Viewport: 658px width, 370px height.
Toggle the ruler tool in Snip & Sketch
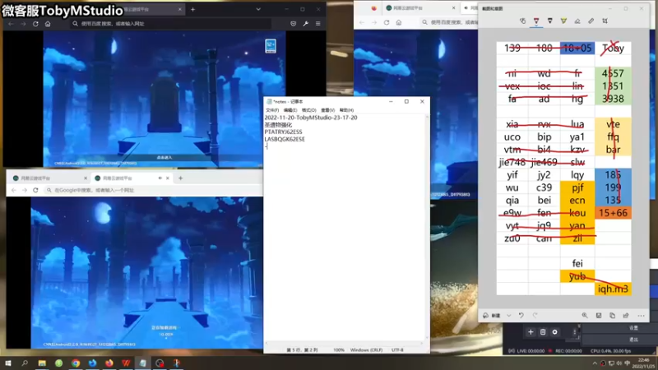pos(591,21)
